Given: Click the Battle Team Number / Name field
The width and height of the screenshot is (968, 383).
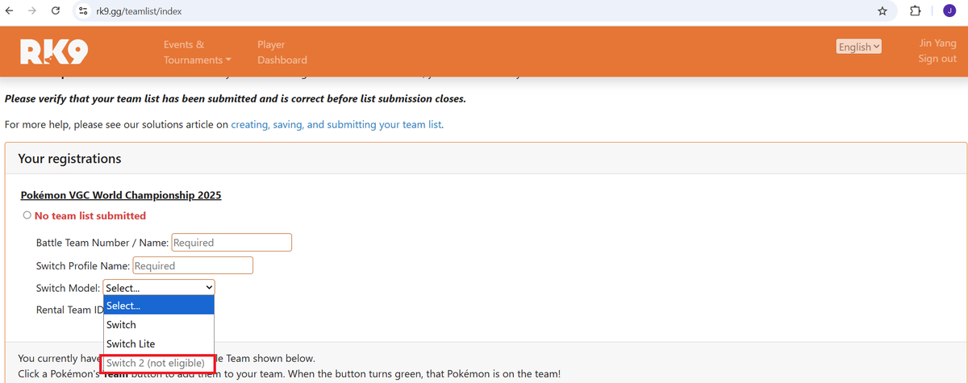Looking at the screenshot, I should point(232,242).
